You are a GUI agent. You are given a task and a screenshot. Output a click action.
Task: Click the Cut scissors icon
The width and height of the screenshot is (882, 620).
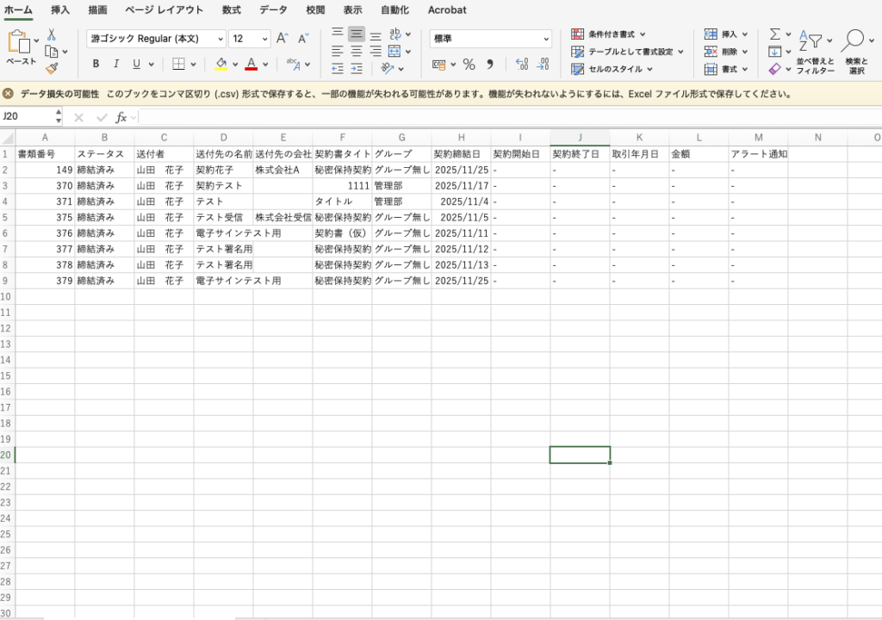click(52, 34)
